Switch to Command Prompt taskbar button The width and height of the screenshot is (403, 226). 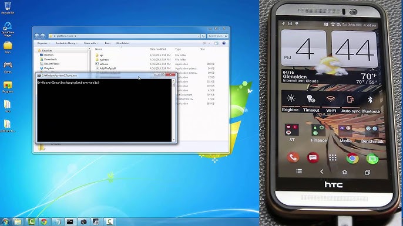70,221
